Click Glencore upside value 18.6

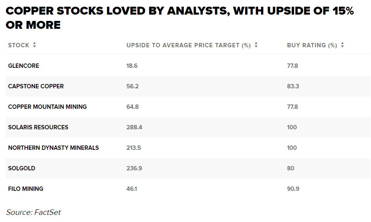(132, 66)
